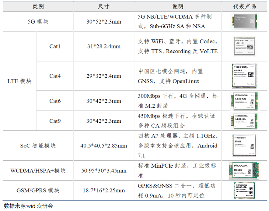Click the SC806 SoC module image
The image size is (269, 211).
(x=244, y=146)
